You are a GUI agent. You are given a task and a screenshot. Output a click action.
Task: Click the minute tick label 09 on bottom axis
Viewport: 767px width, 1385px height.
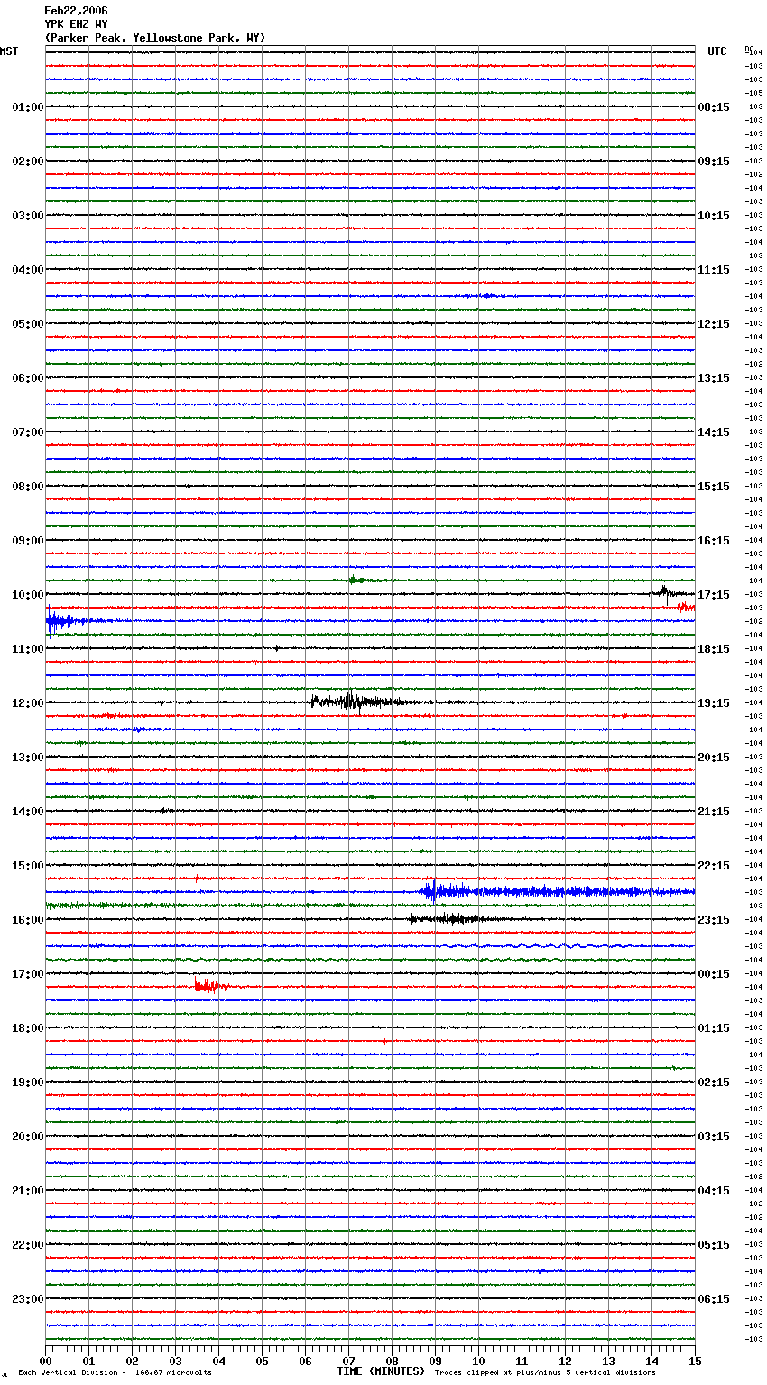point(435,1361)
